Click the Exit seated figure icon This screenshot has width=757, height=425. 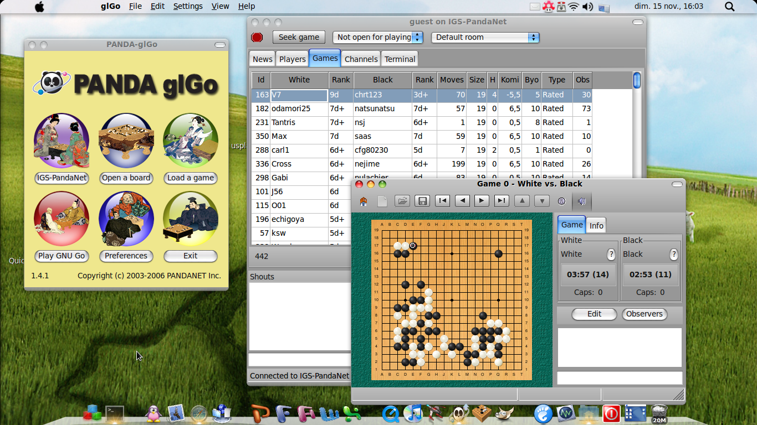[191, 219]
